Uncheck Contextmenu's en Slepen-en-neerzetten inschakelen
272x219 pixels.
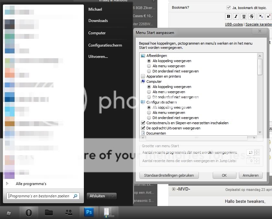point(143,123)
